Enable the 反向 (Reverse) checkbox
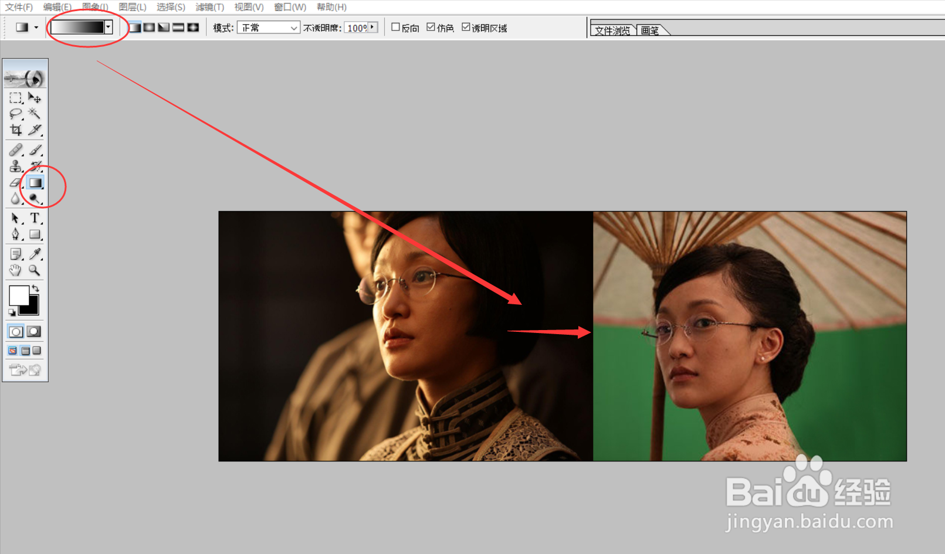 (395, 27)
